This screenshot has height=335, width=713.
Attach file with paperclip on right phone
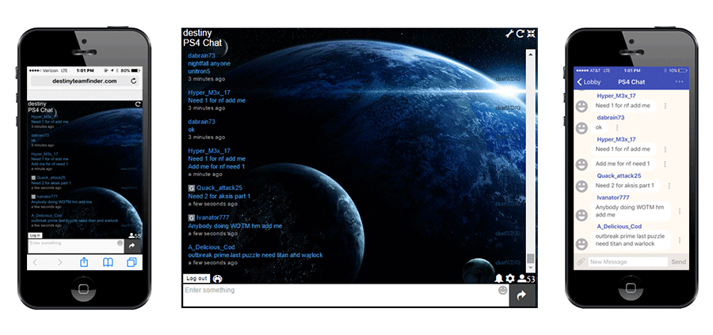[x=581, y=262]
